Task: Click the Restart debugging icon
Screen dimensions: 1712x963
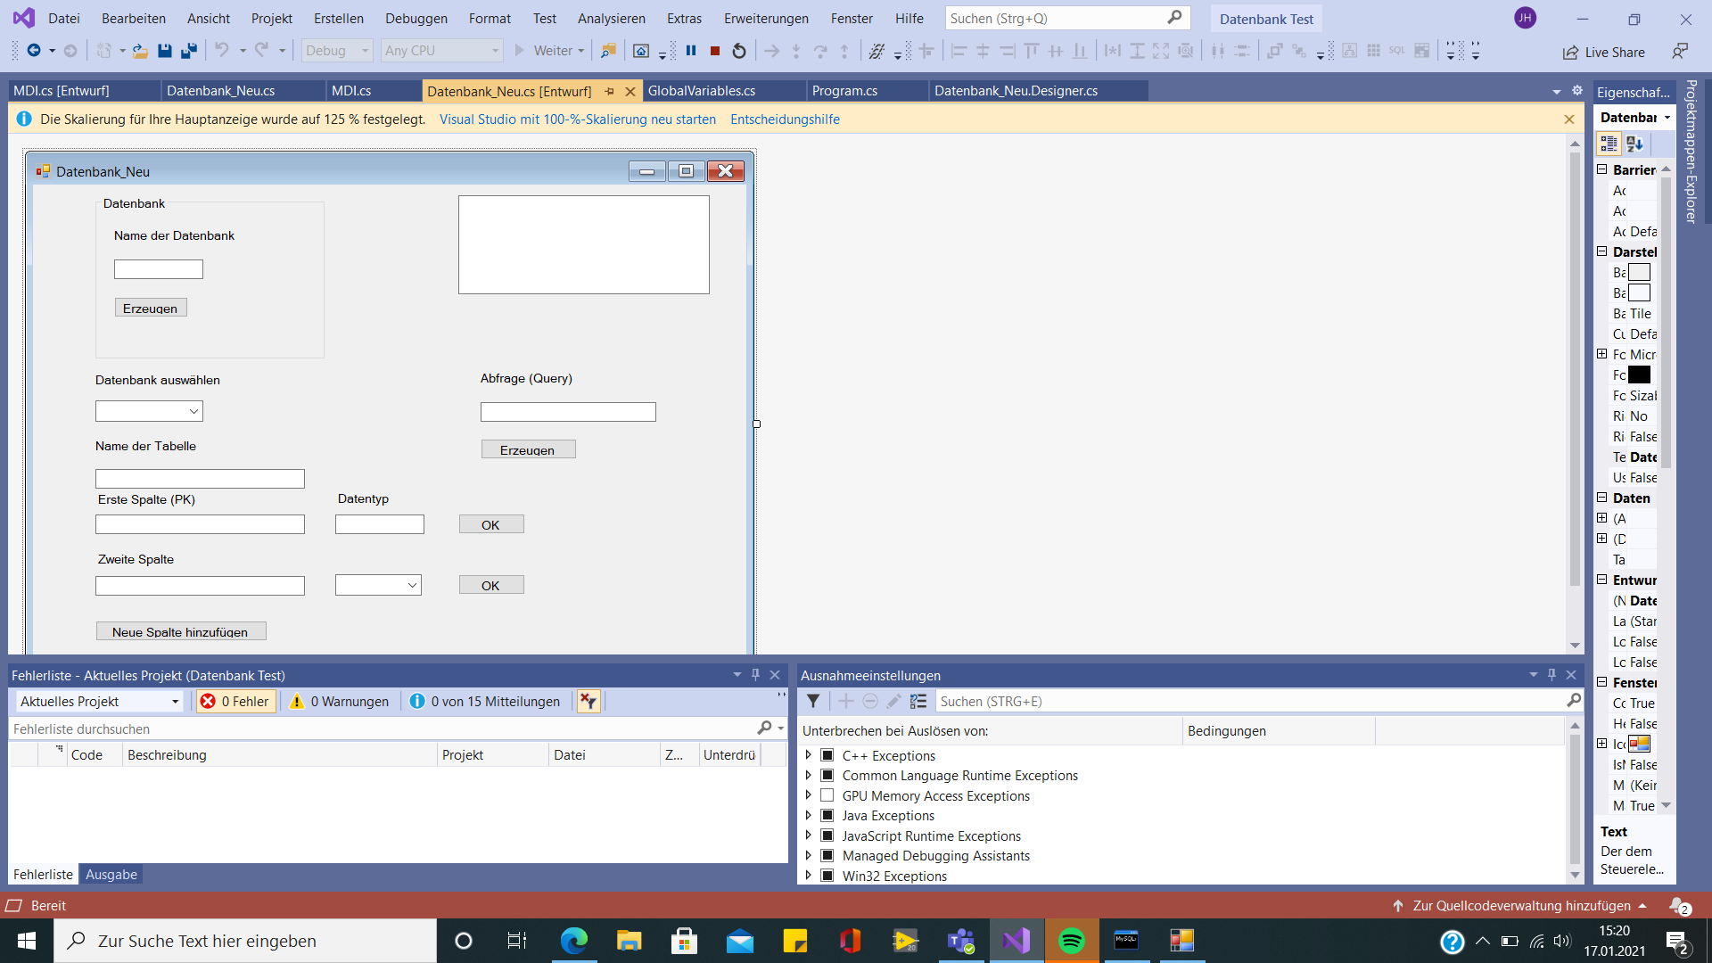Action: [739, 51]
